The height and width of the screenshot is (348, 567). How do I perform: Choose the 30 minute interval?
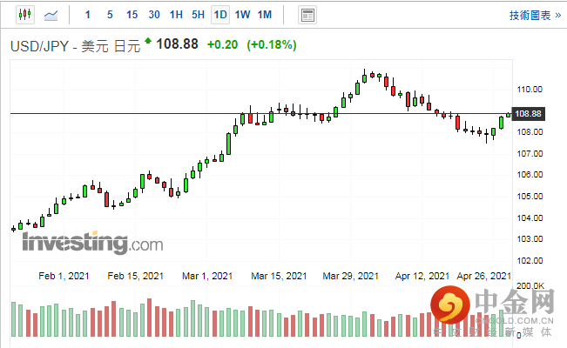pos(154,15)
